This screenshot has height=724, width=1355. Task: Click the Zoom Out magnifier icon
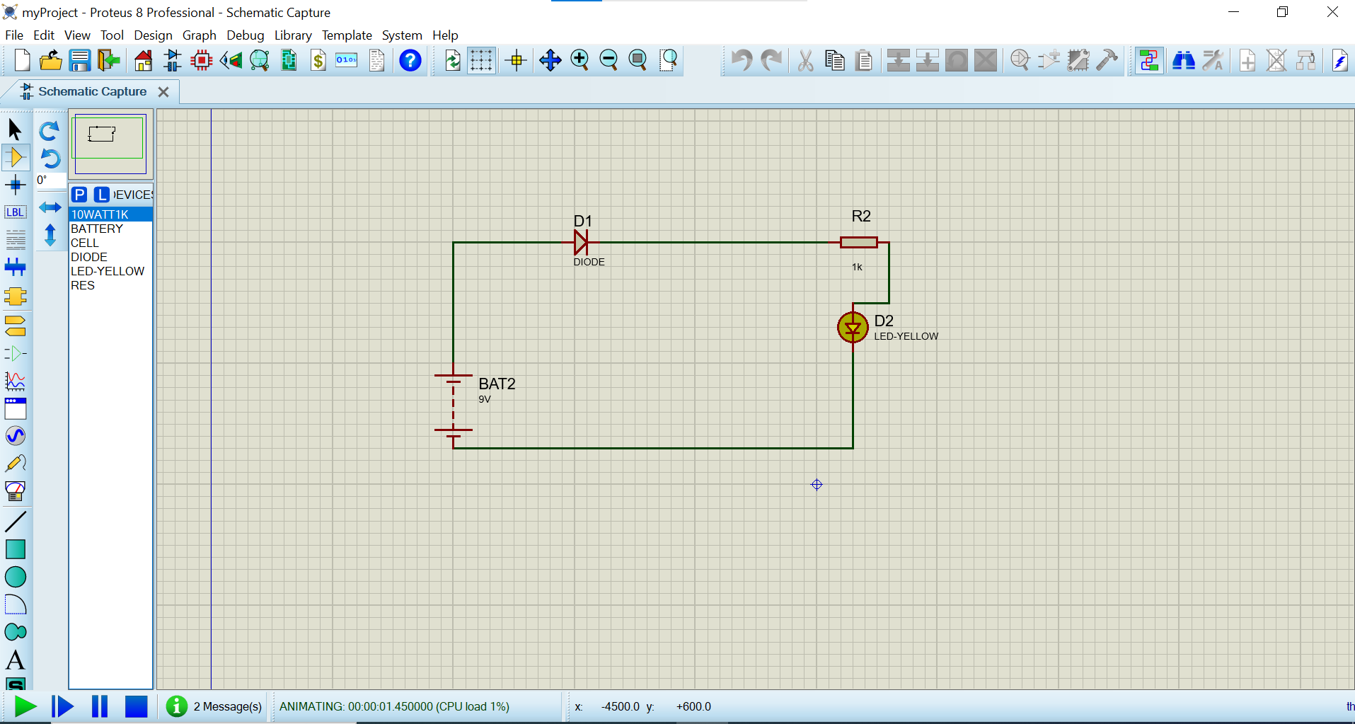click(609, 61)
